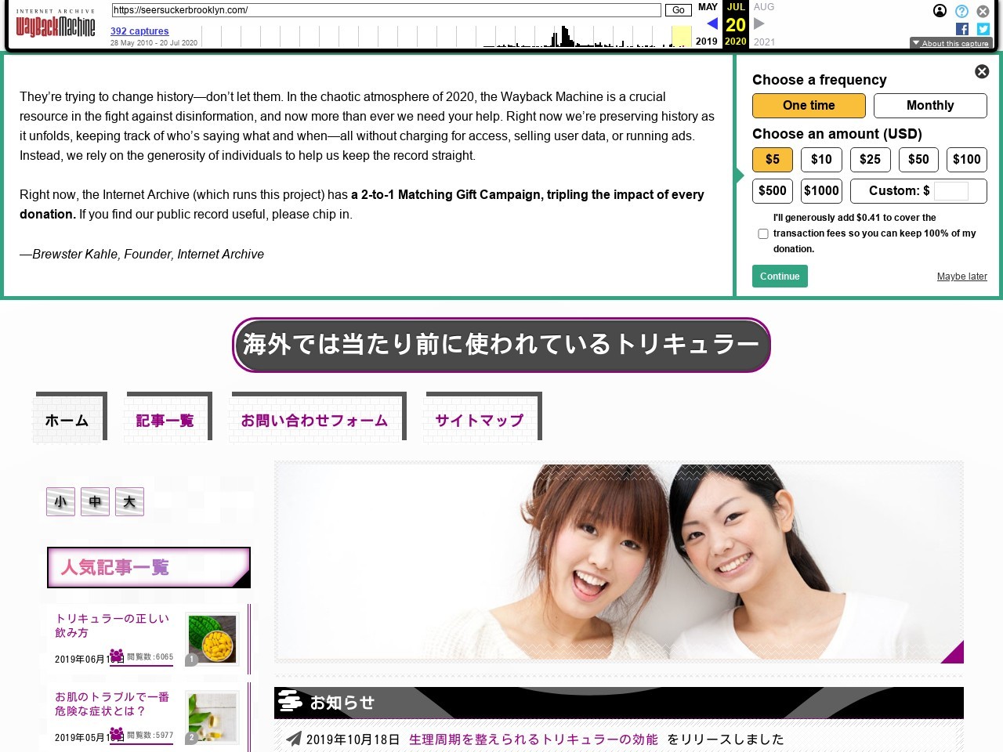The width and height of the screenshot is (1003, 752).
Task: Expand the About this capture dropdown
Action: 950,43
